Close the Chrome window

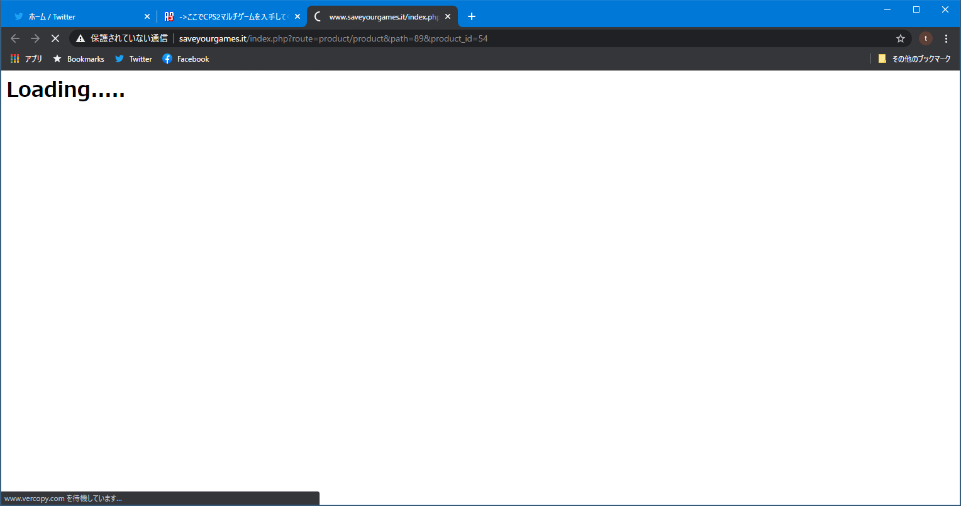pos(945,9)
